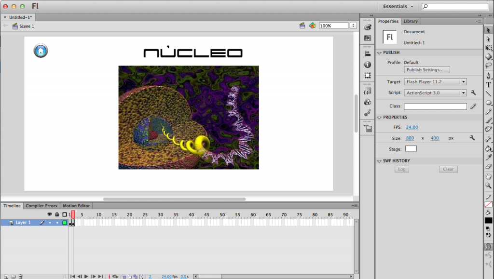Select the Oval shape tool

[488, 103]
